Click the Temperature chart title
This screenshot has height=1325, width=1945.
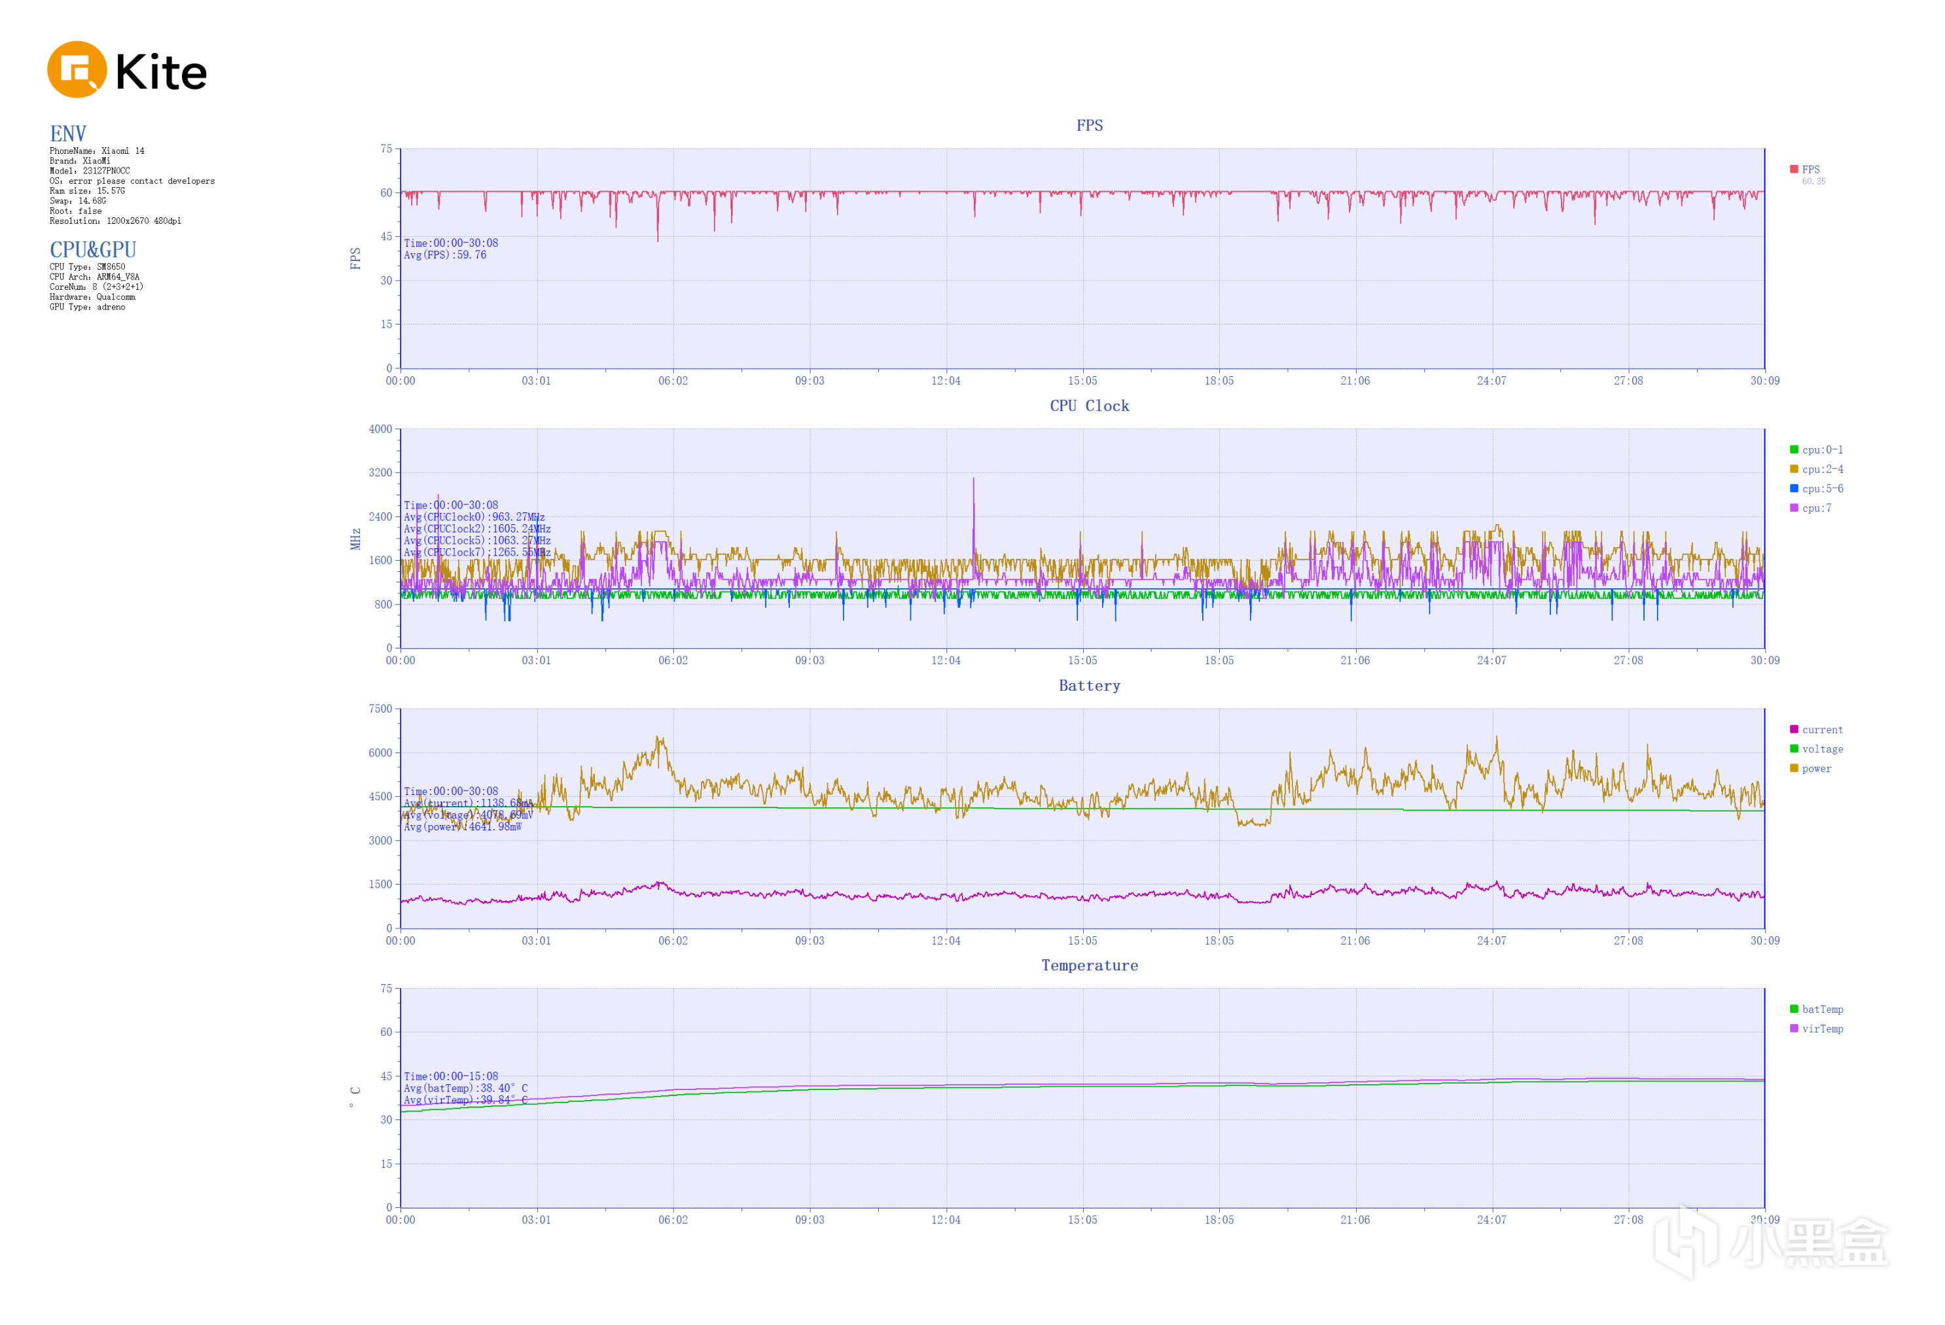click(1089, 965)
